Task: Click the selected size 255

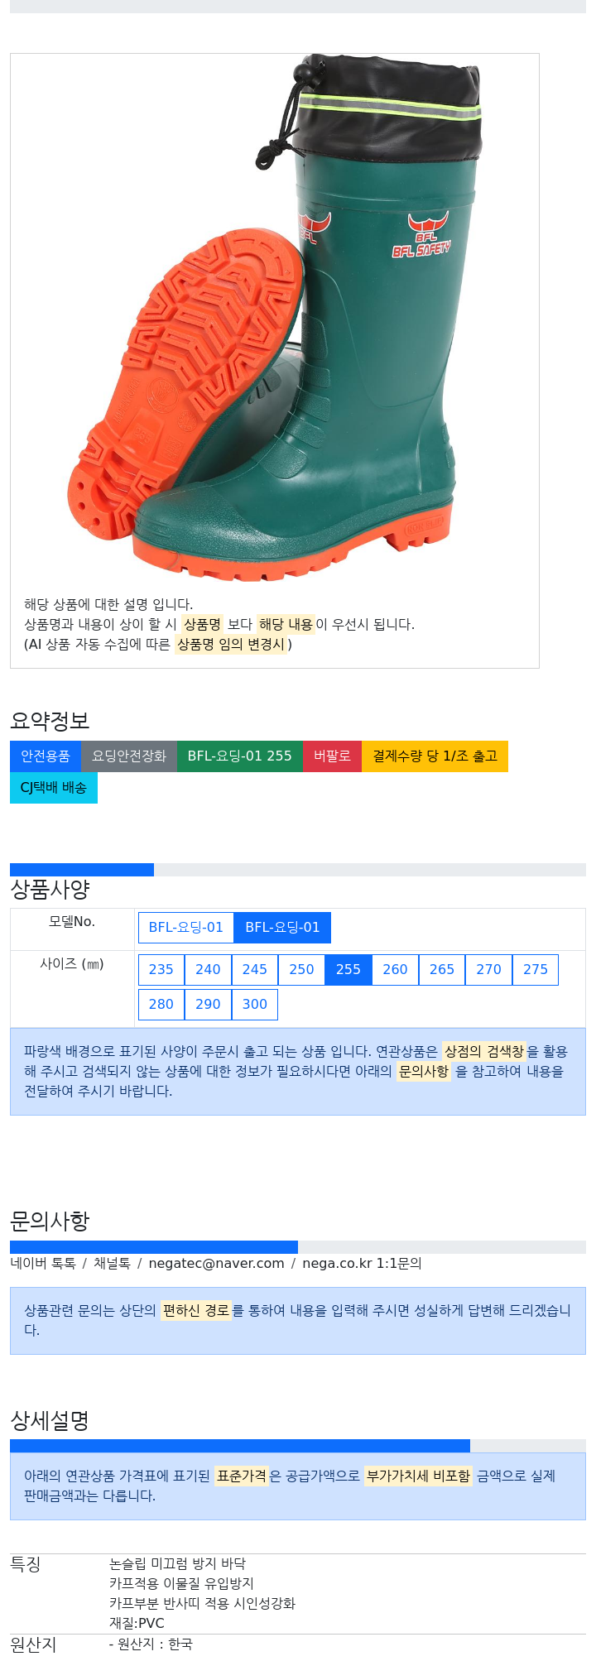Action: [x=348, y=970]
